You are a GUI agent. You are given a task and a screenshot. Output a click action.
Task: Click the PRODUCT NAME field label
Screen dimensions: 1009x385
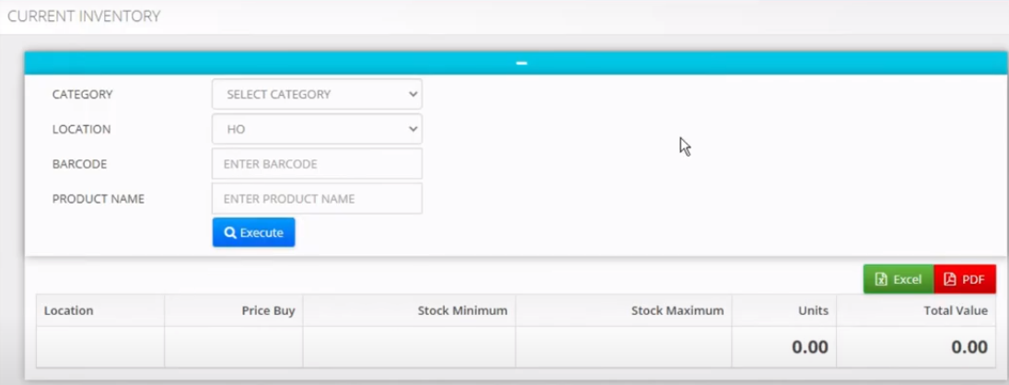coord(99,198)
